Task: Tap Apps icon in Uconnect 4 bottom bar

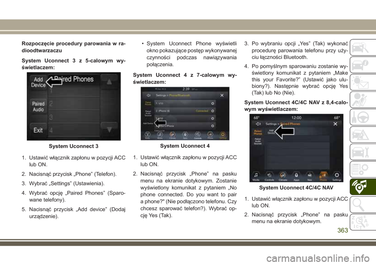Action: (185, 135)
